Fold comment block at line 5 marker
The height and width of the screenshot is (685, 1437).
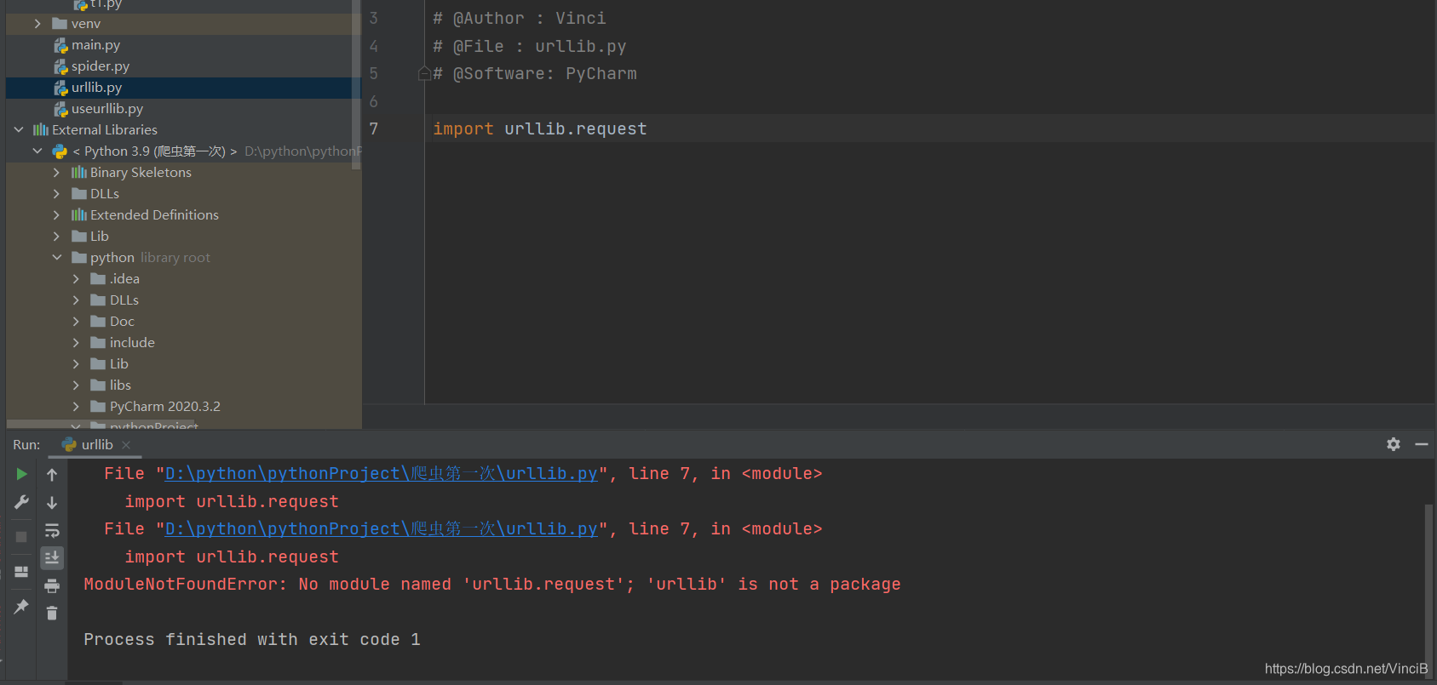(x=423, y=74)
